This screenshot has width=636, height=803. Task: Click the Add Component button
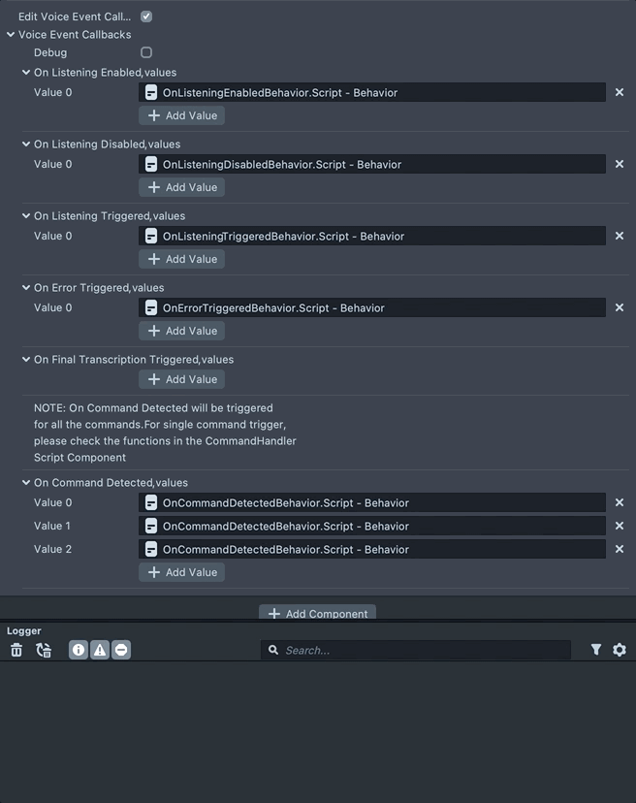[x=317, y=613]
